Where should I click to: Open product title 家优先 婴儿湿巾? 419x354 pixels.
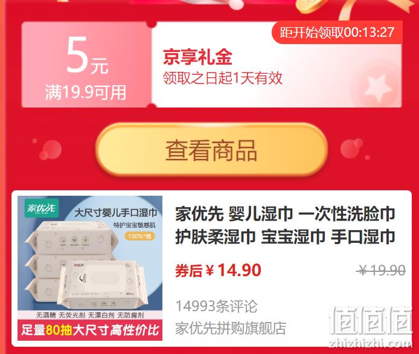pos(285,225)
